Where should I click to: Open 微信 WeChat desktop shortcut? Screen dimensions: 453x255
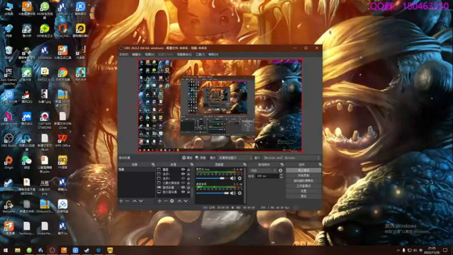tap(27, 162)
